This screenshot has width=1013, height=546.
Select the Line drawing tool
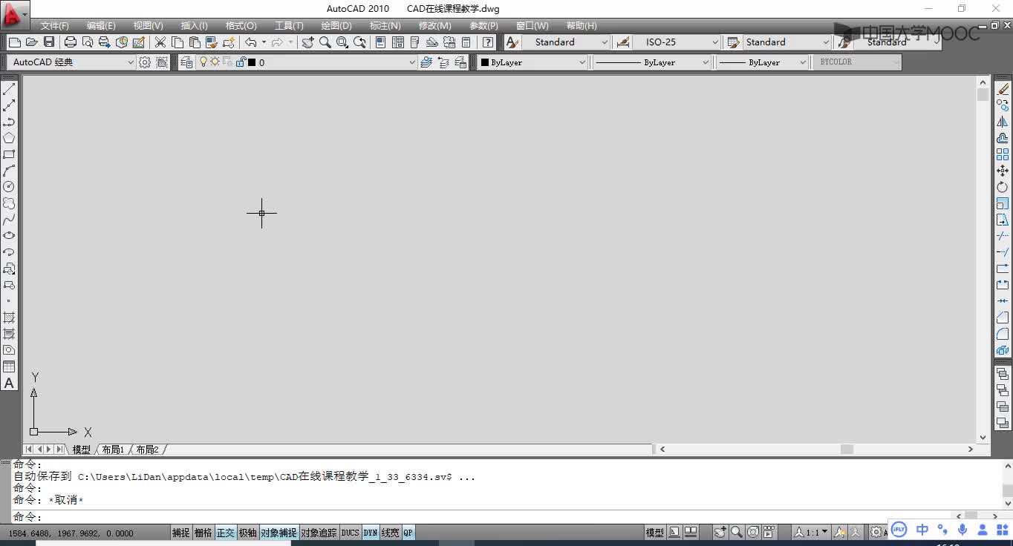tap(9, 89)
